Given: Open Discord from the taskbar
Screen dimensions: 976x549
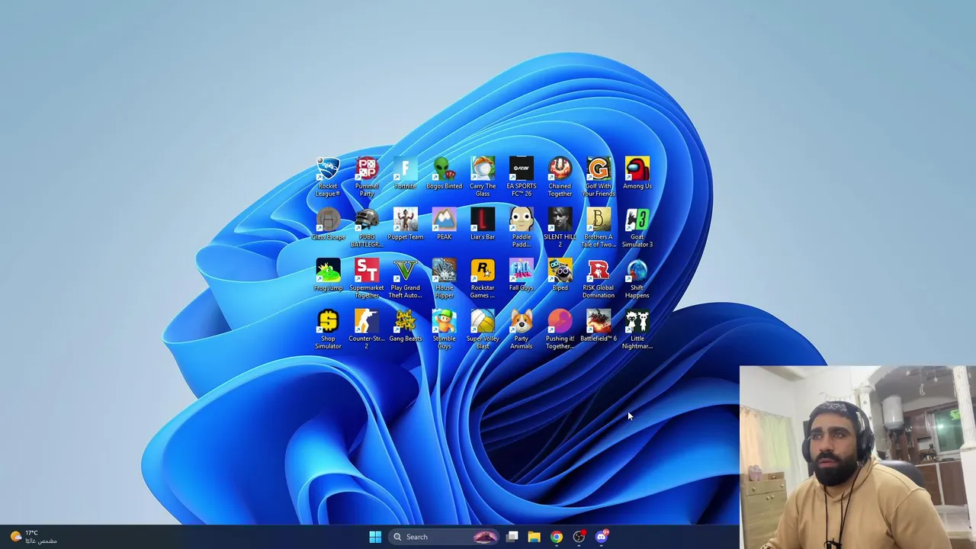Looking at the screenshot, I should tap(602, 537).
